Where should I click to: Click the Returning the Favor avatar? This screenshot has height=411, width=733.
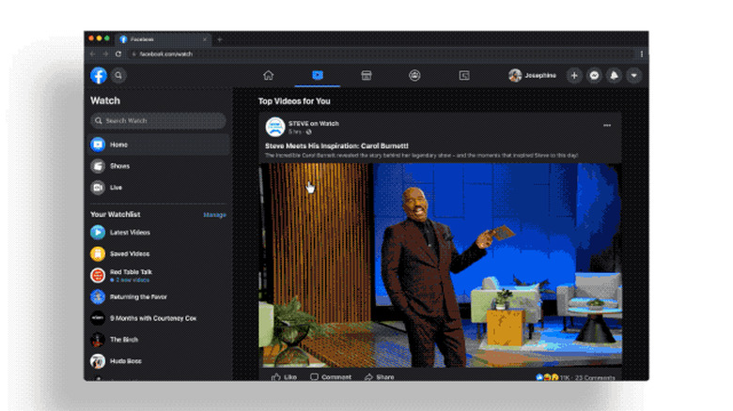click(98, 297)
